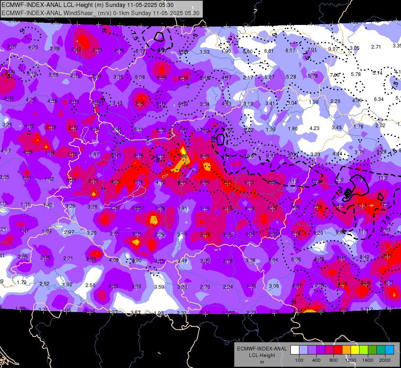Click the wind shear value 7.60
The height and width of the screenshot is (368, 401).
pos(335,75)
